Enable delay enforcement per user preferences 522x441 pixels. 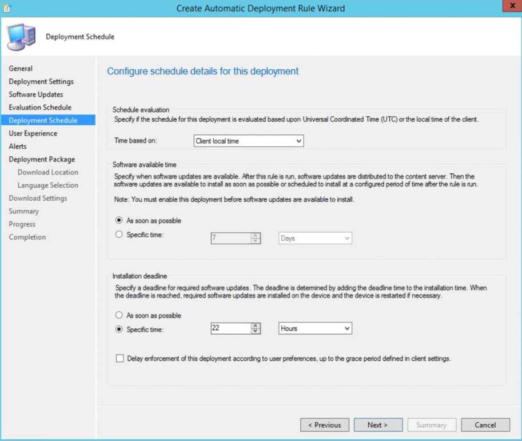(x=119, y=358)
